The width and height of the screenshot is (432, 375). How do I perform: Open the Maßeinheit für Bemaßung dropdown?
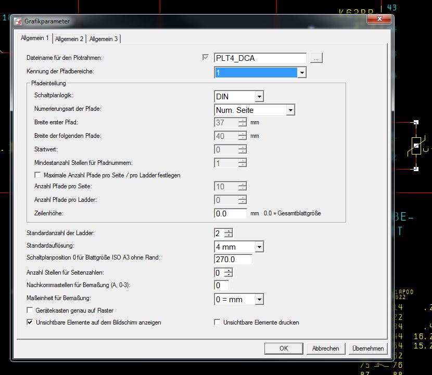coord(259,299)
